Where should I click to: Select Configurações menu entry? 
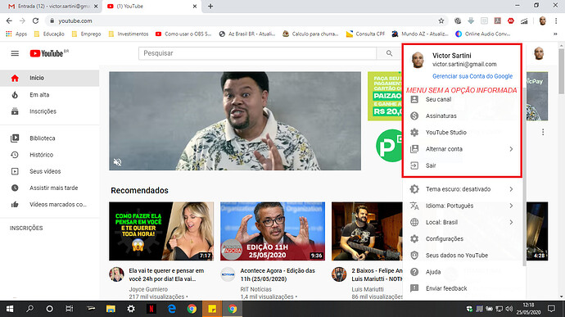[463, 238]
